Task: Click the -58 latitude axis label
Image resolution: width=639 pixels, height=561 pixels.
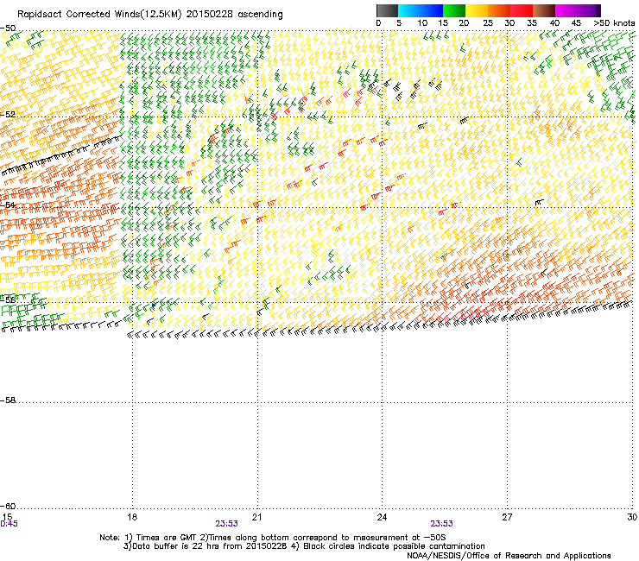Action: point(8,400)
